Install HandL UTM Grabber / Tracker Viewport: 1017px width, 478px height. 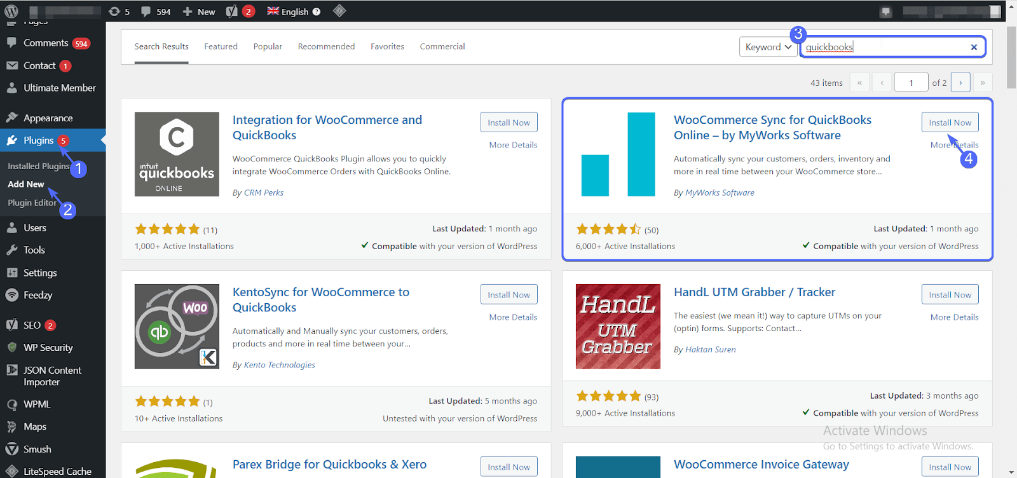coord(950,295)
